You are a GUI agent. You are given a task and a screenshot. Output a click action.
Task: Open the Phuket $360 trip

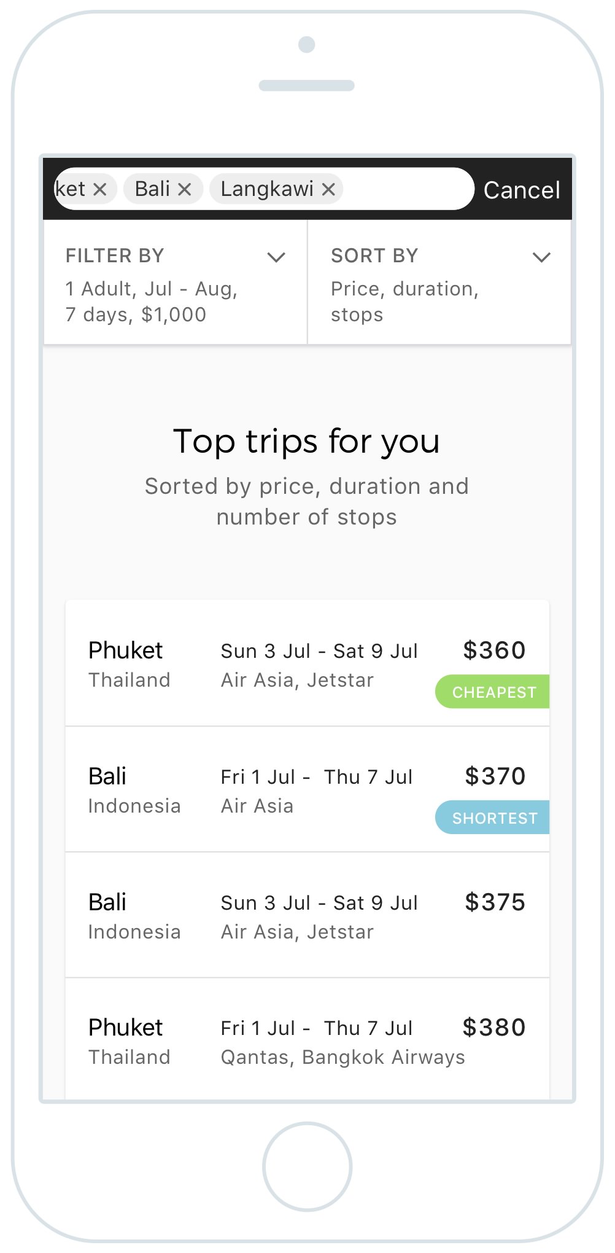click(x=307, y=663)
